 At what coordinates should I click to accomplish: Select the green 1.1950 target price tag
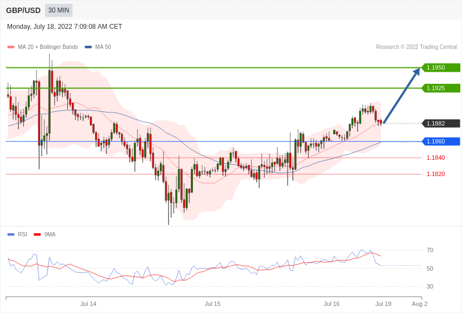click(441, 68)
